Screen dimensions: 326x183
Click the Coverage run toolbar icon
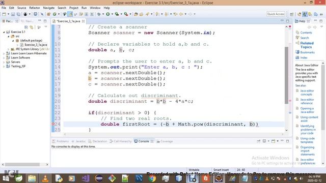[x=117, y=14]
